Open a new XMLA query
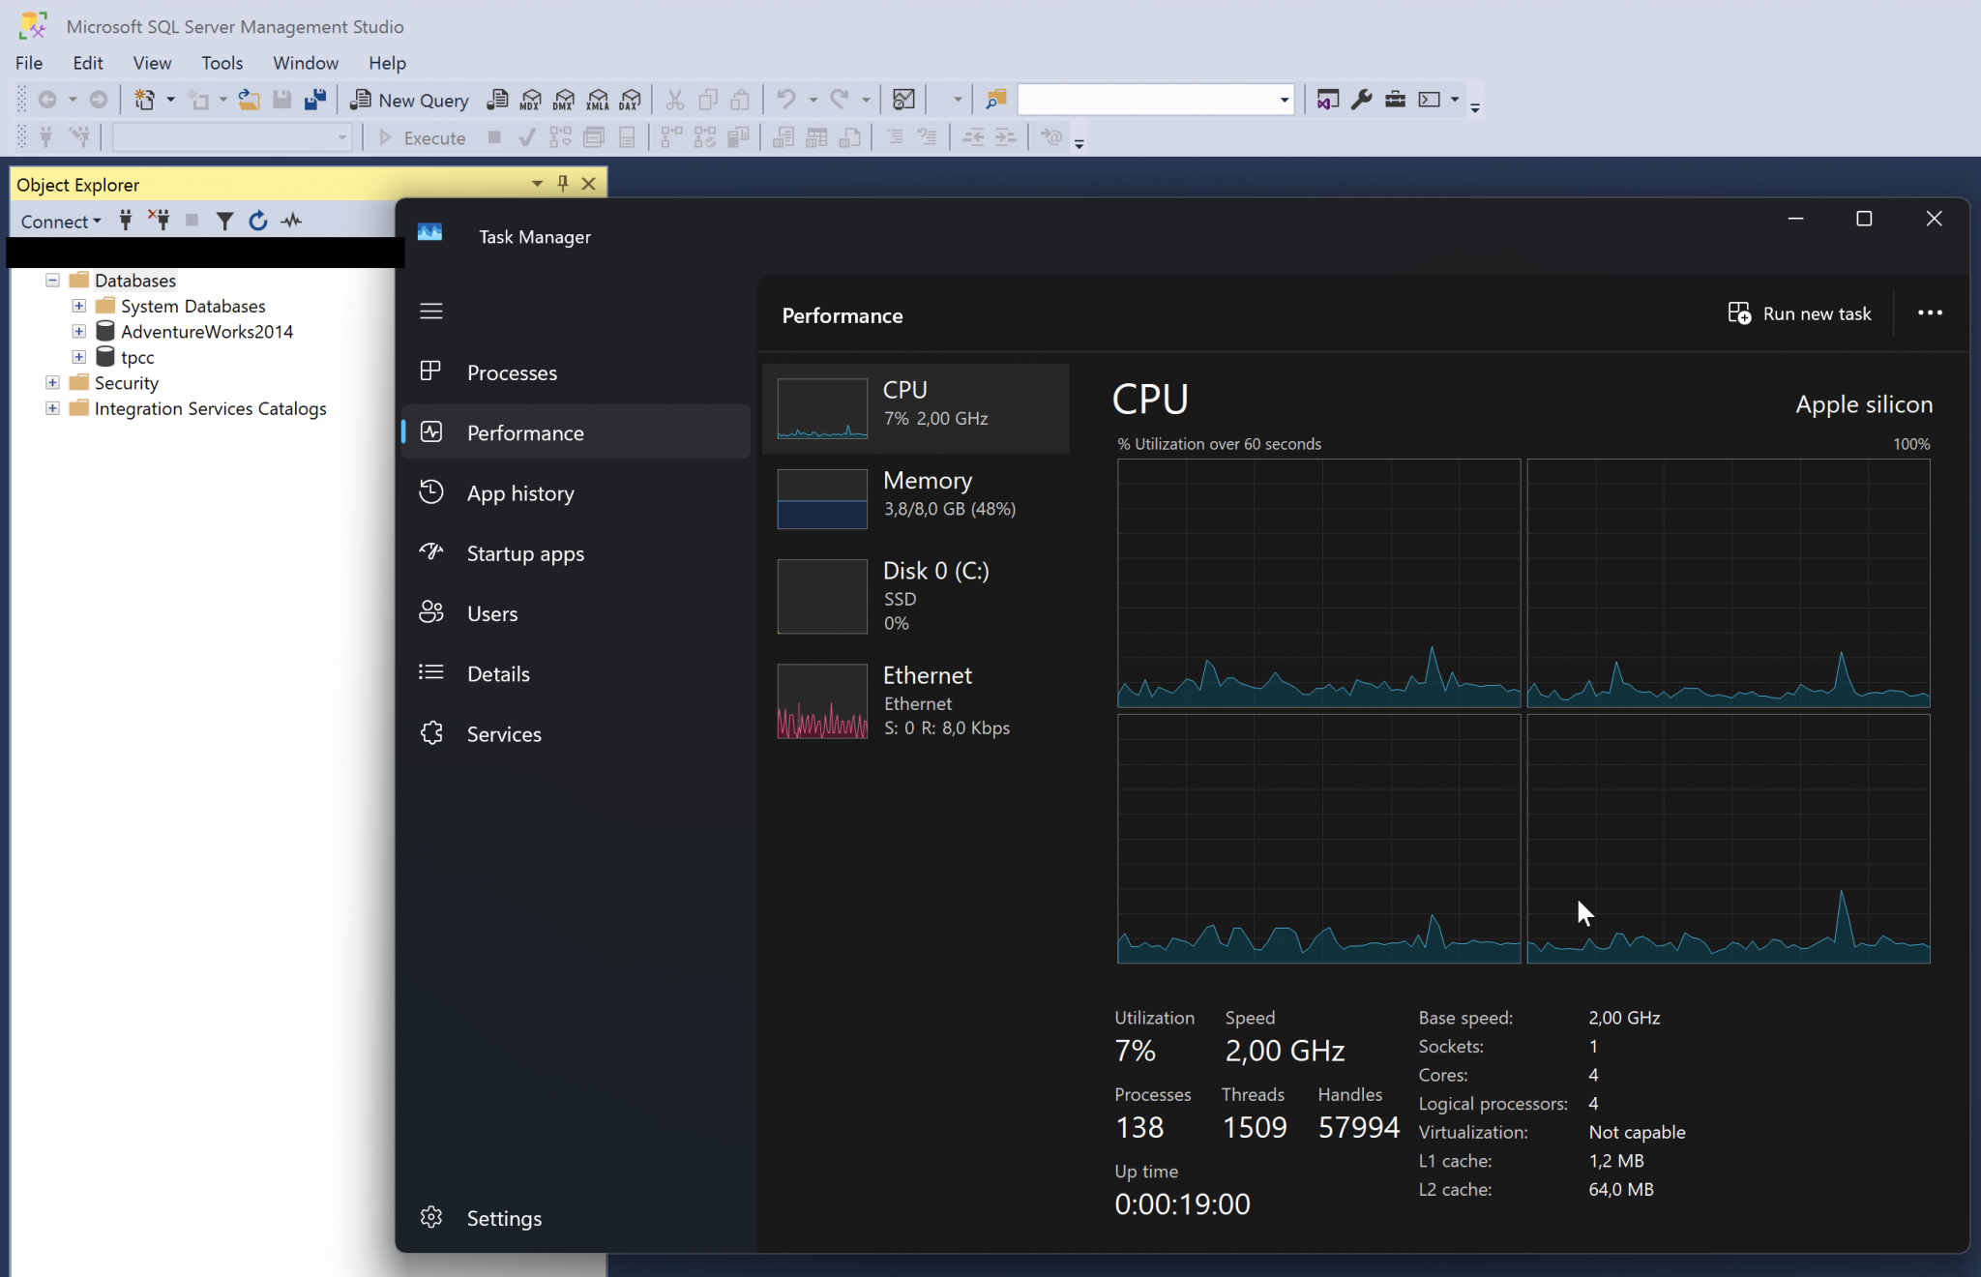This screenshot has width=1981, height=1277. pos(598,100)
